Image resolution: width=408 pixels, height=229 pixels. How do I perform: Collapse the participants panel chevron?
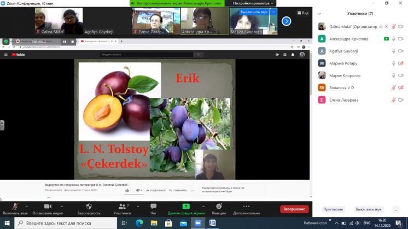click(x=319, y=14)
